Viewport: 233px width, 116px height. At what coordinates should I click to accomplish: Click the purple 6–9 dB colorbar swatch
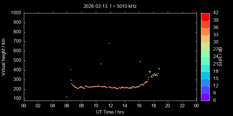pos(205,97)
